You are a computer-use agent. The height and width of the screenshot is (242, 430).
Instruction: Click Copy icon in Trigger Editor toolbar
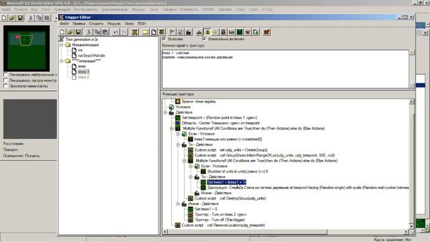97,32
